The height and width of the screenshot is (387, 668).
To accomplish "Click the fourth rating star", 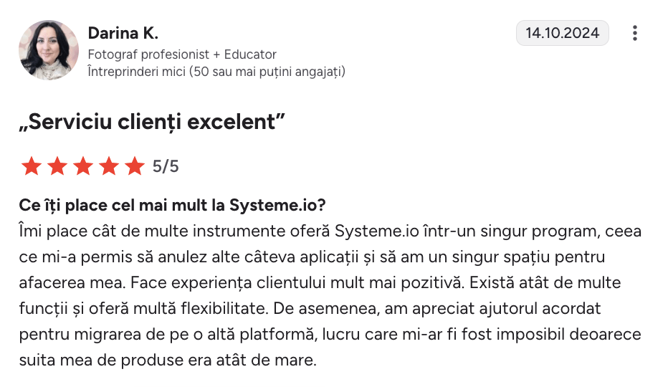I will click(x=109, y=167).
